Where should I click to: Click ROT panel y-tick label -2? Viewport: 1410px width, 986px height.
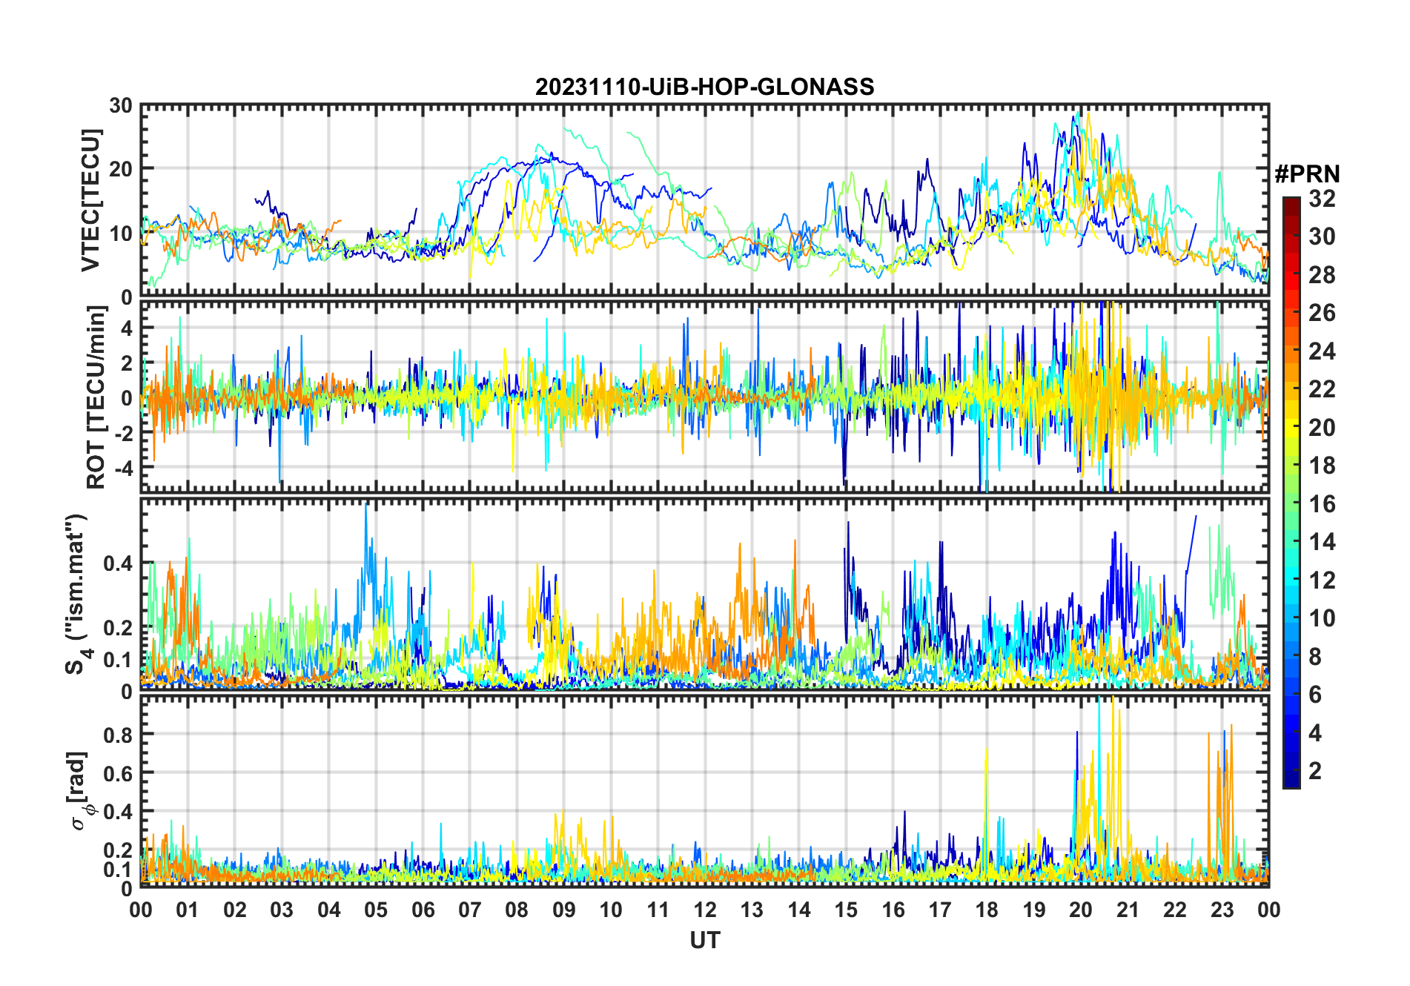[123, 434]
